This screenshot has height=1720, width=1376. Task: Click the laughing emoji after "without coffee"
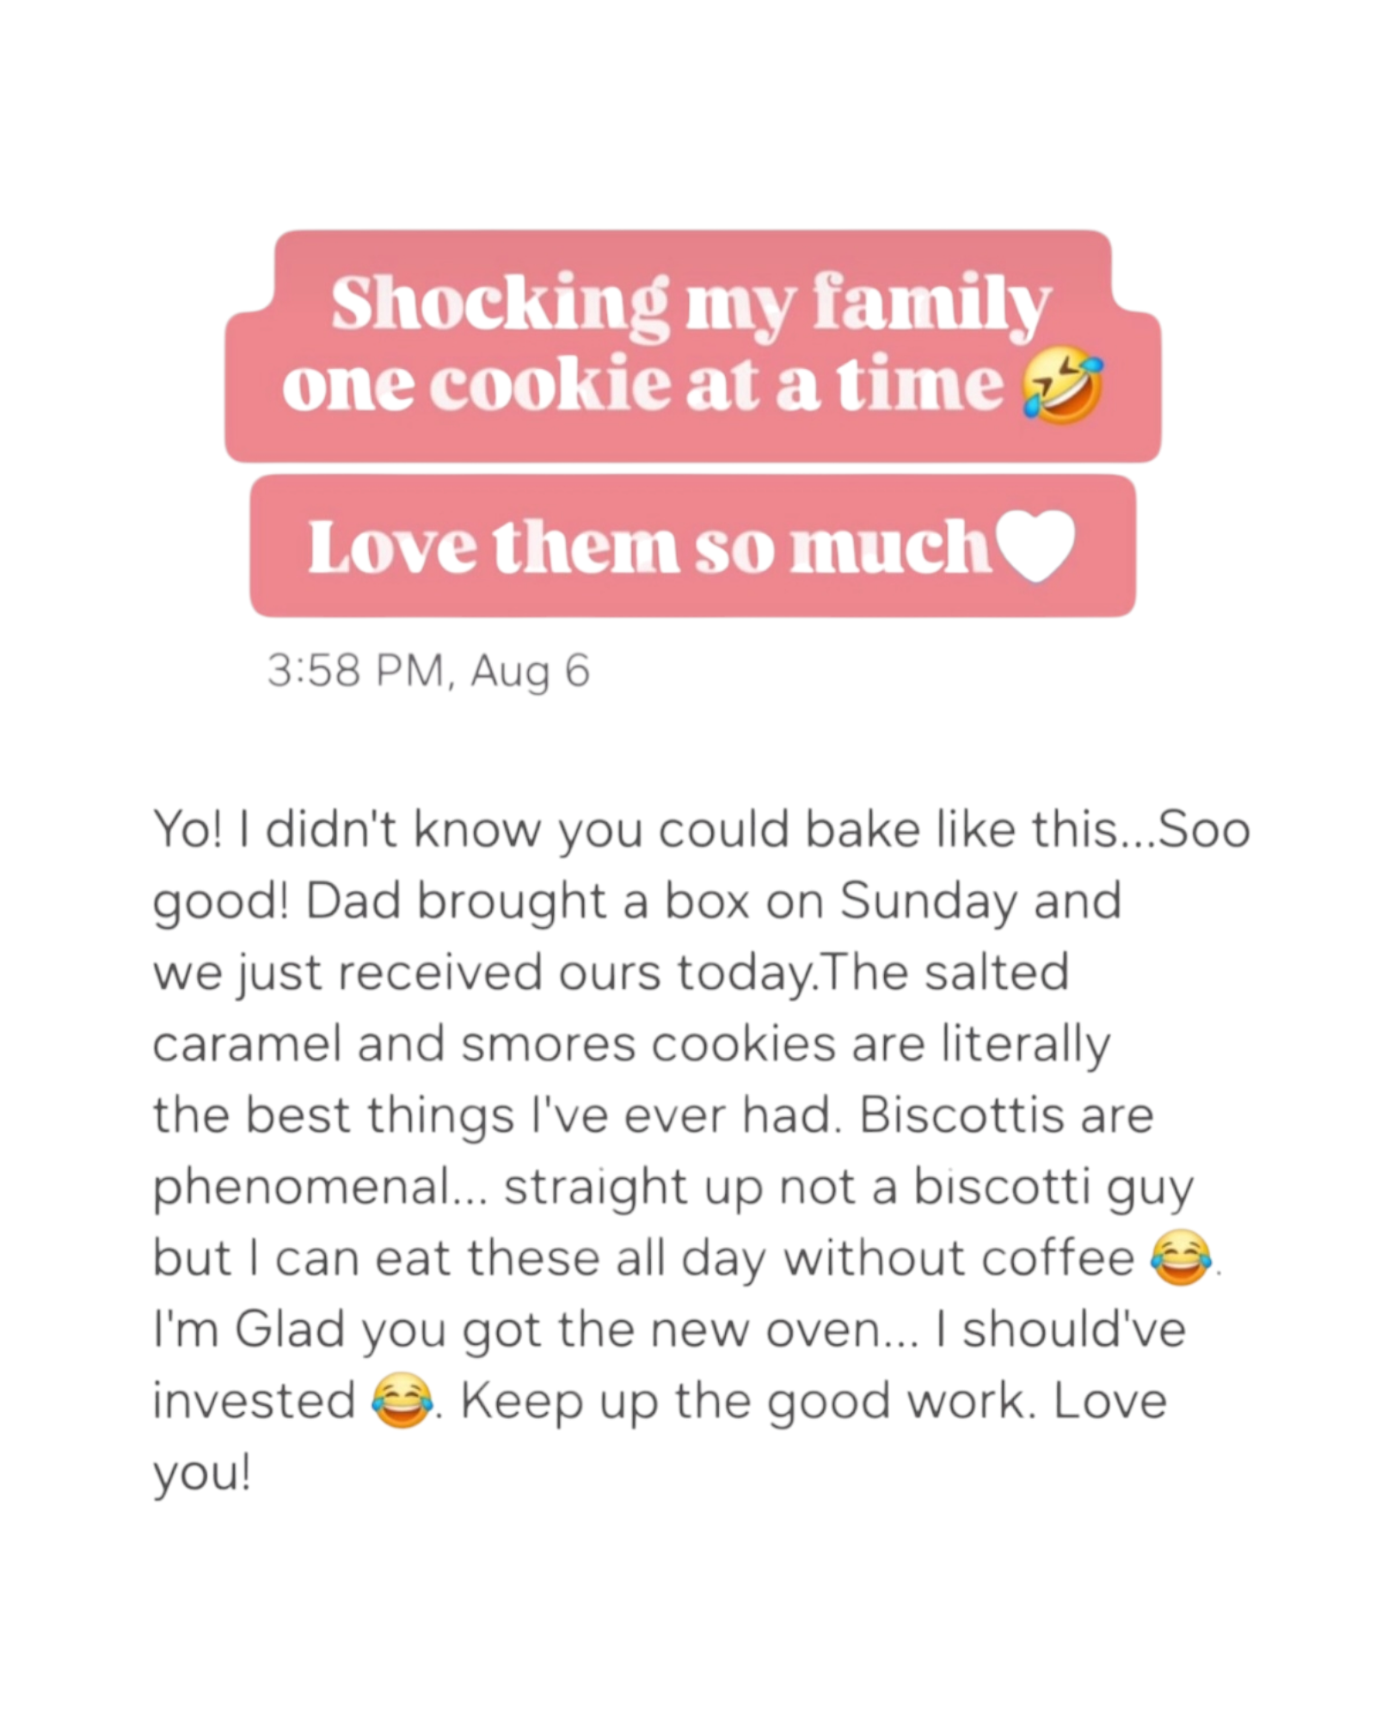pos(1181,1260)
